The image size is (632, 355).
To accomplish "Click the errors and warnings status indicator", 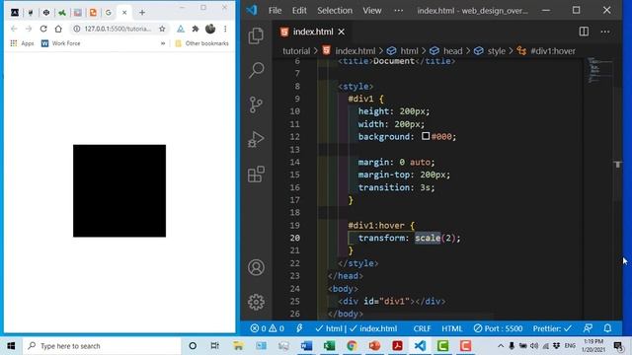I will [x=267, y=328].
